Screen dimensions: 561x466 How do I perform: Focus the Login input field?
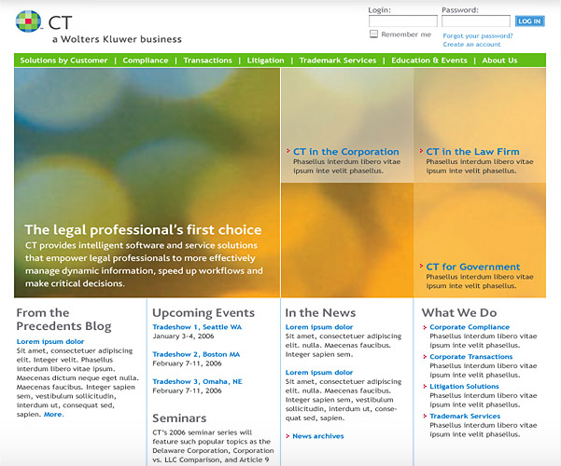click(x=403, y=21)
